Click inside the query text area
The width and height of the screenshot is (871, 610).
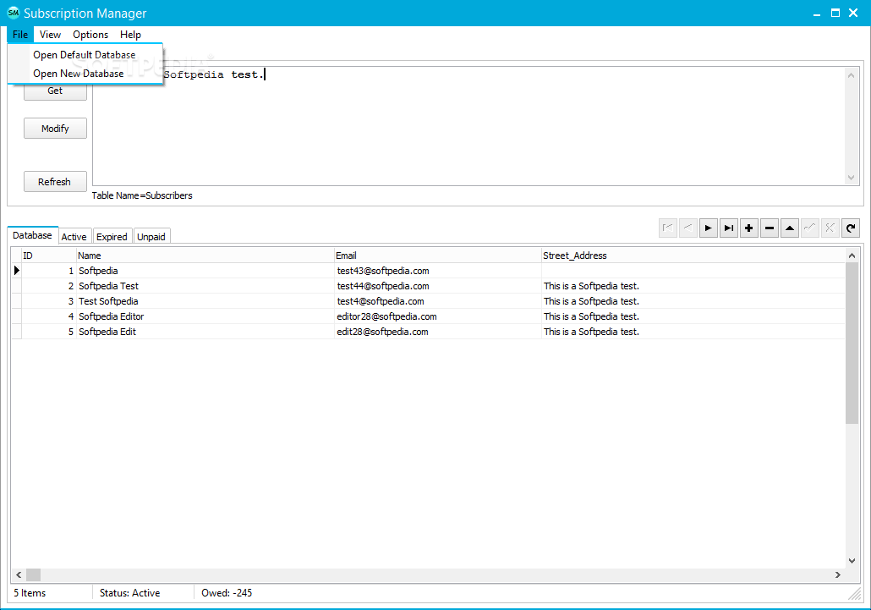pos(468,126)
